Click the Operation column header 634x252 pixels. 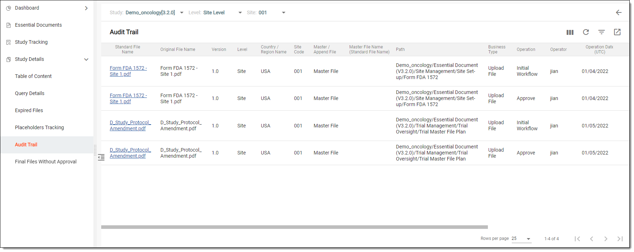coord(526,49)
